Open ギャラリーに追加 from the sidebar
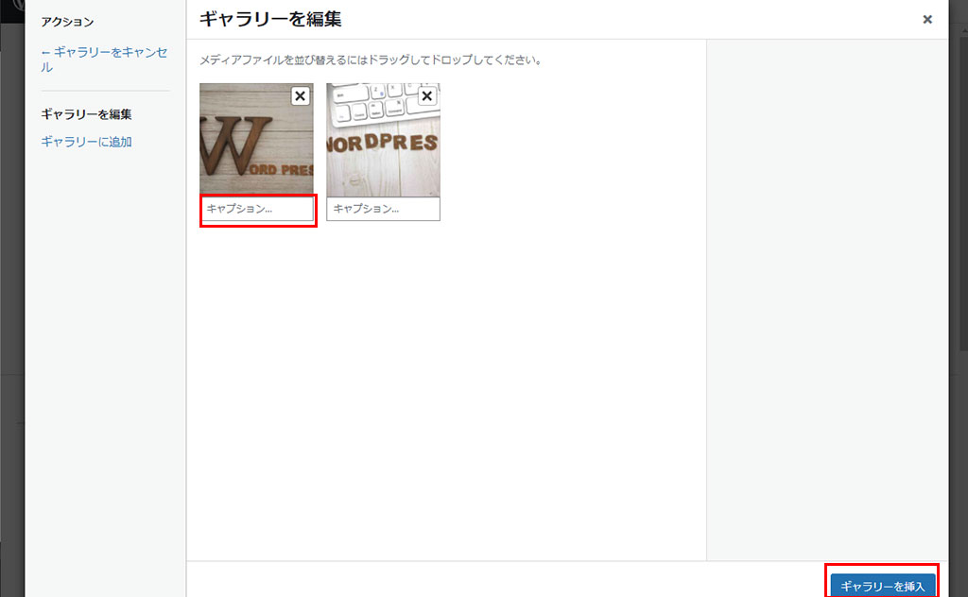 [x=86, y=142]
